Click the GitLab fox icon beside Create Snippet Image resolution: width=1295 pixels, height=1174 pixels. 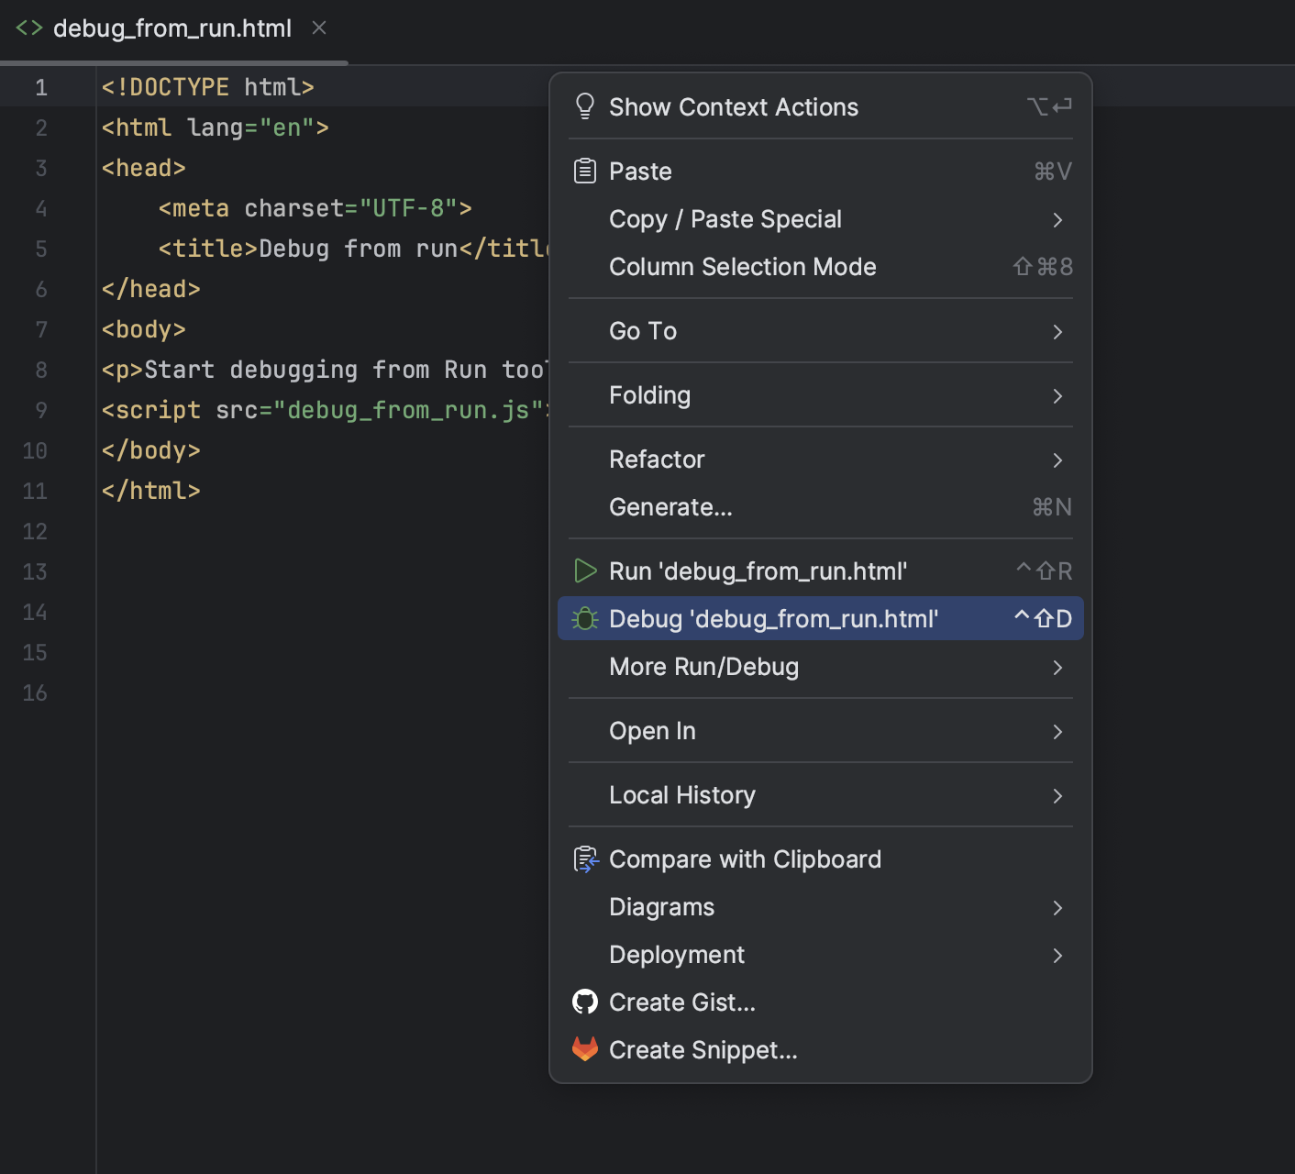pos(585,1049)
